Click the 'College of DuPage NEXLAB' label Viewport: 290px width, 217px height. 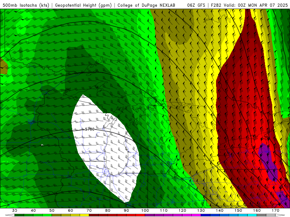tap(146, 5)
